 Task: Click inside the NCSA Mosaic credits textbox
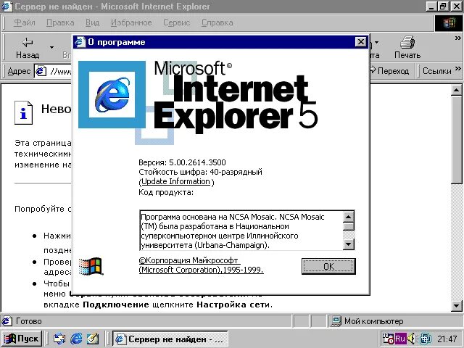coord(241,231)
